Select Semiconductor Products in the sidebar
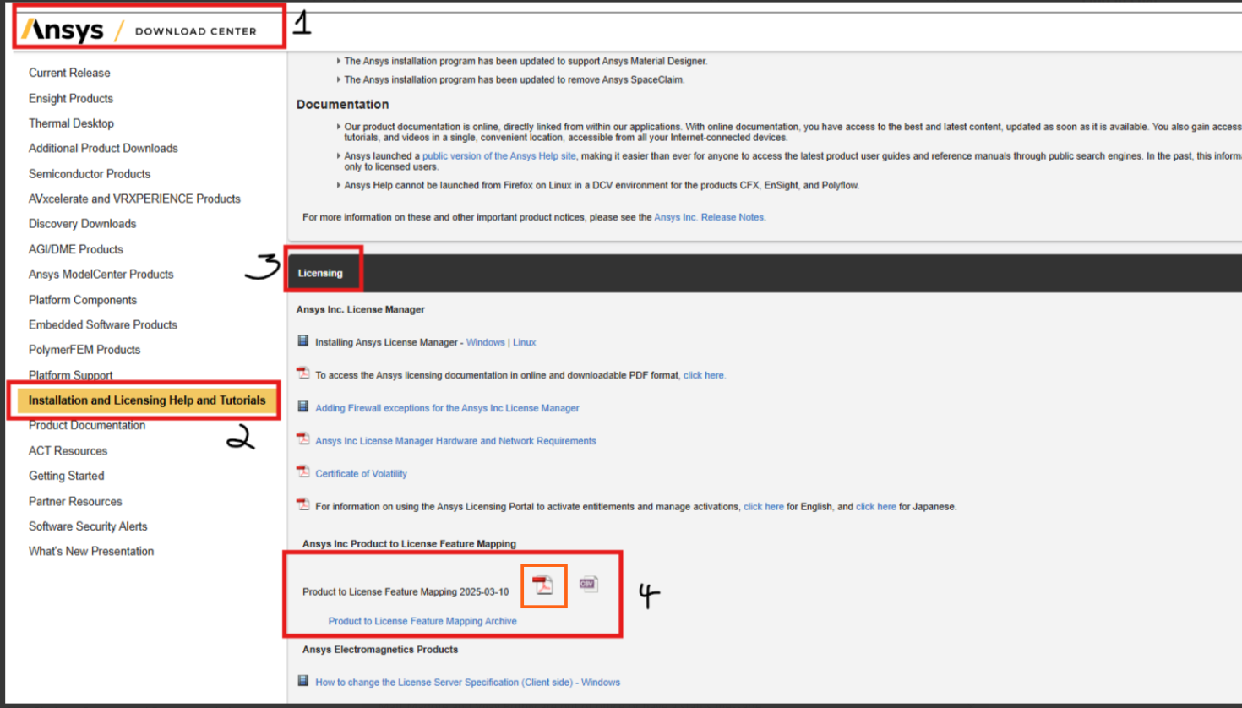Image resolution: width=1242 pixels, height=708 pixels. (x=90, y=173)
